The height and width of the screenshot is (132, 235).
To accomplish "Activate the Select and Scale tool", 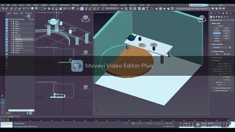I will tap(57, 9).
